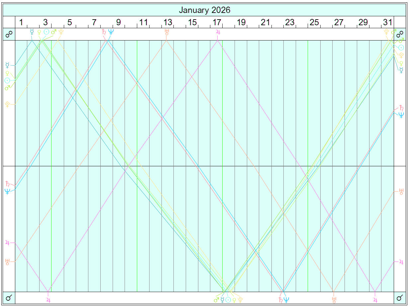Viewport: 410px width, 307px height.
Task: Select the Mars glyph in the bottom conjunction row
Action: click(x=217, y=300)
